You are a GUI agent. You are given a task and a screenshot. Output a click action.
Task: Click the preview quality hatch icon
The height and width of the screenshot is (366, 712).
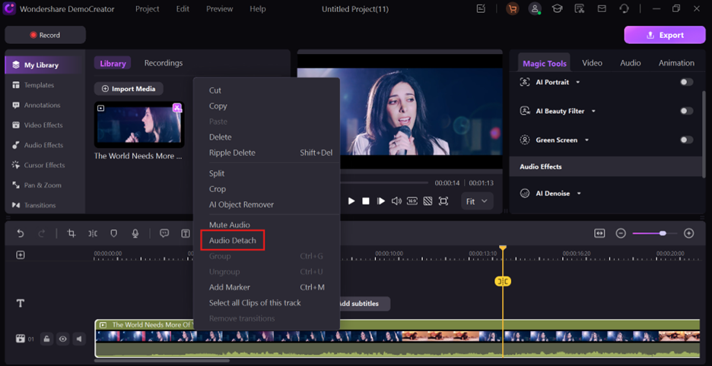point(428,201)
